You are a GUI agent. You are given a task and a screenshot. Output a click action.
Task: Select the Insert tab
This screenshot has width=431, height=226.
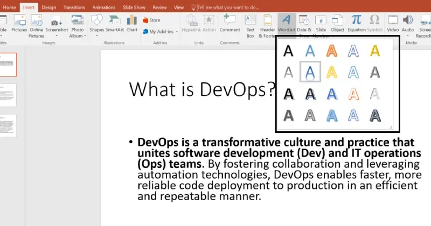tap(29, 8)
